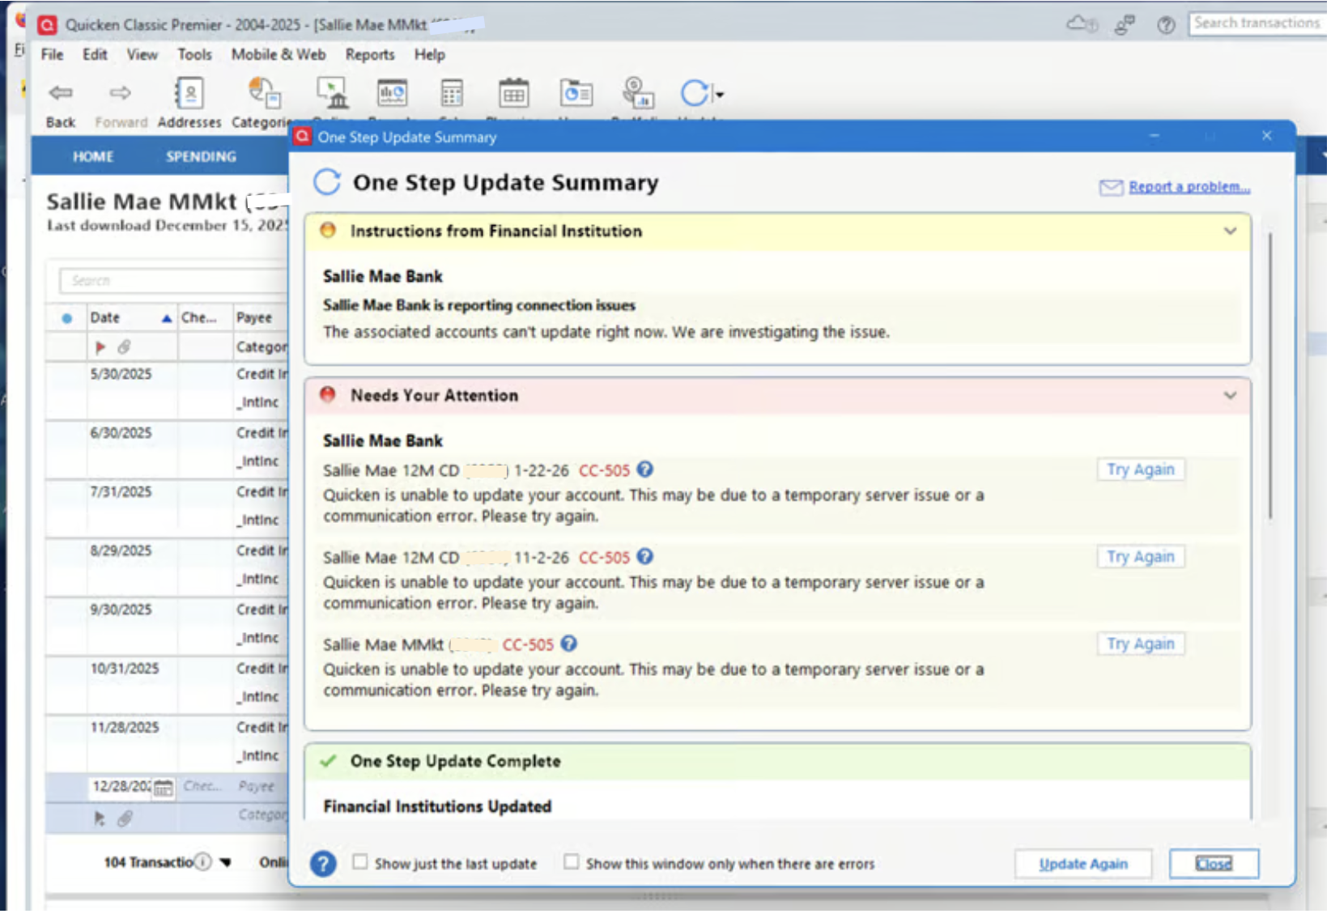Switch to the HOME tab
This screenshot has width=1331, height=918.
(x=93, y=157)
